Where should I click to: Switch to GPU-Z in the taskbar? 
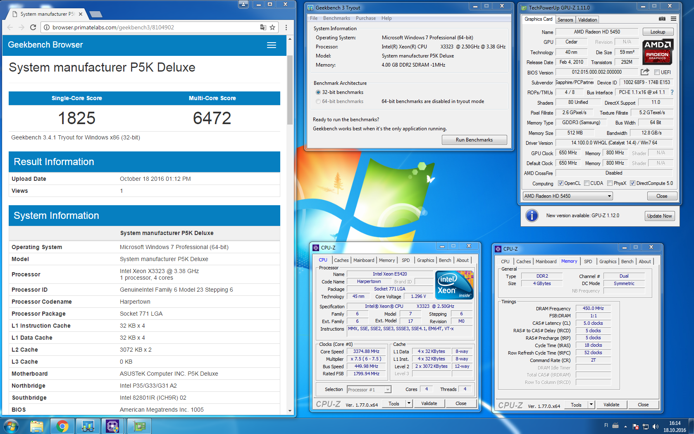139,426
